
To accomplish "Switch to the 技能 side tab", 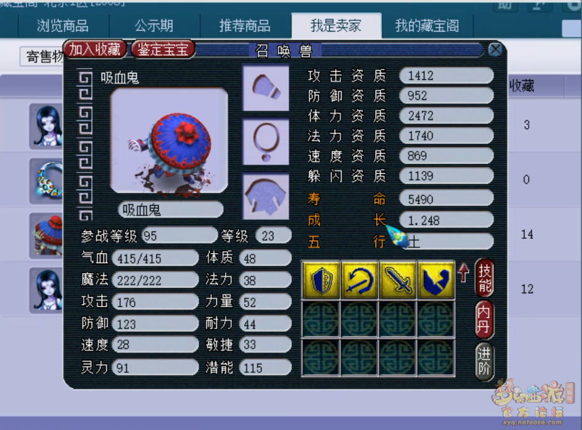I will pos(485,278).
